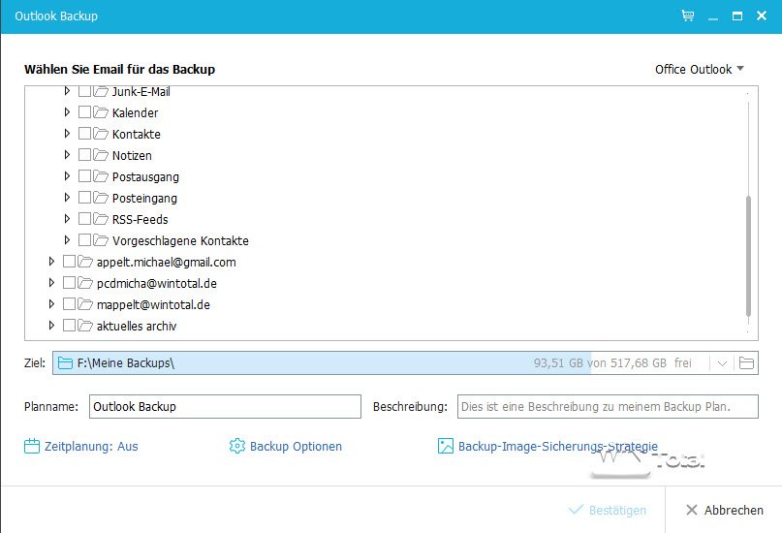Expand the Vorgeschlagene Kontakte node

(67, 240)
